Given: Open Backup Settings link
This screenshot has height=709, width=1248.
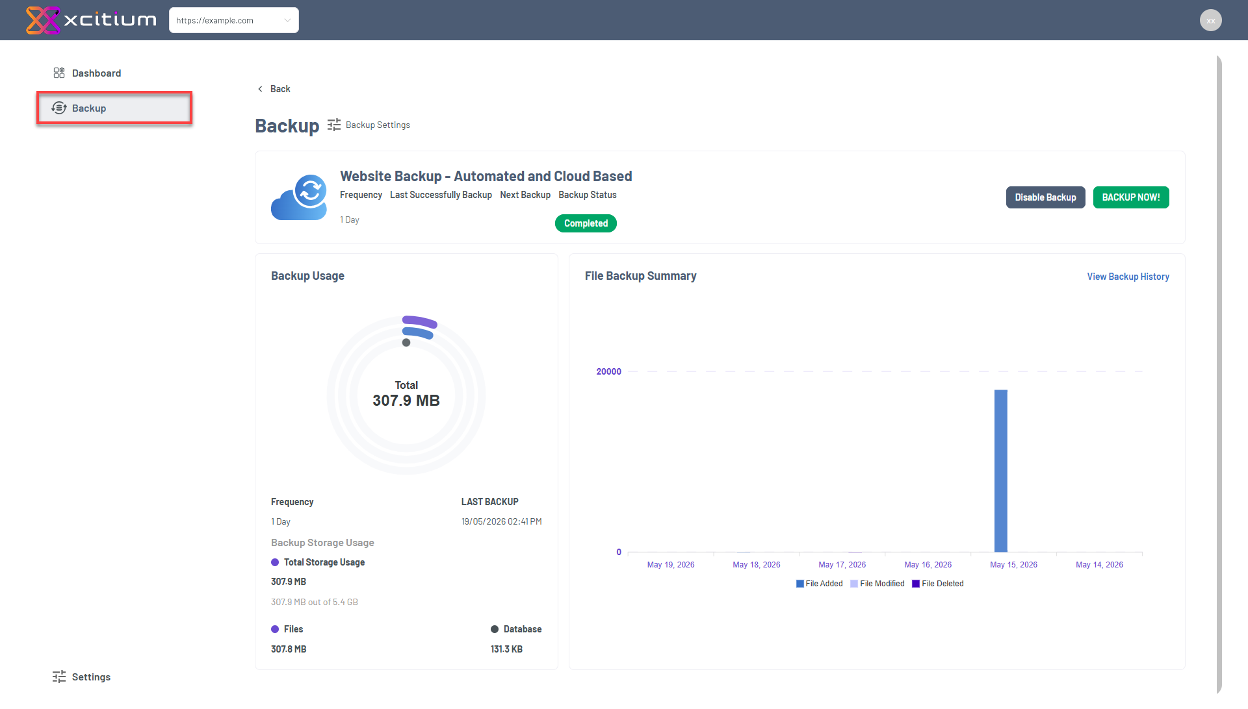Looking at the screenshot, I should pyautogui.click(x=378, y=125).
